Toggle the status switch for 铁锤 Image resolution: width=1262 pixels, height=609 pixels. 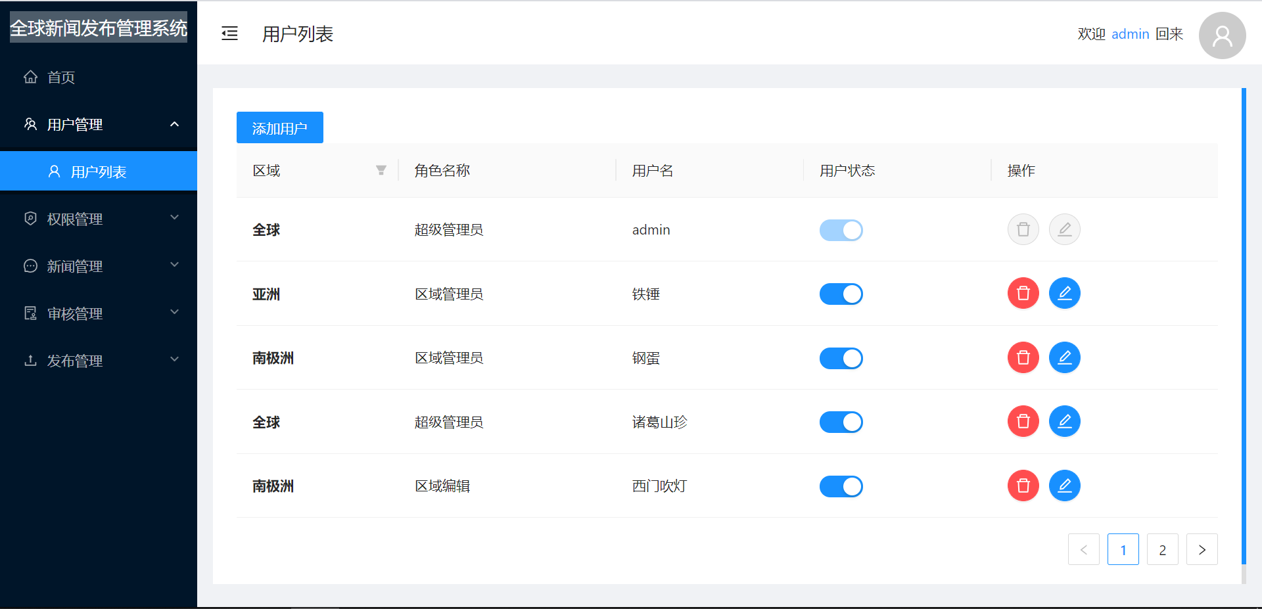tap(841, 294)
